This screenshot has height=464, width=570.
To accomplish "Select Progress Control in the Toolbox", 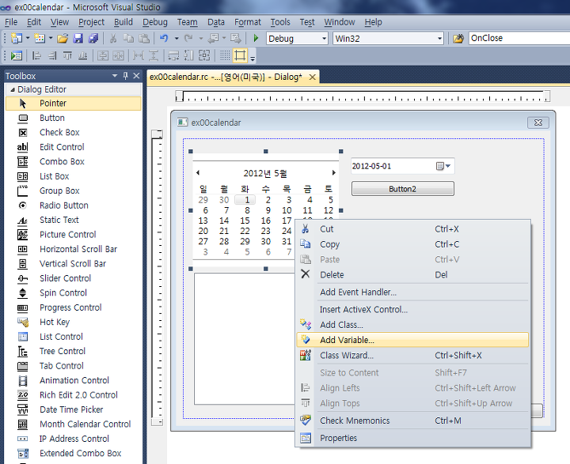I will click(x=74, y=307).
